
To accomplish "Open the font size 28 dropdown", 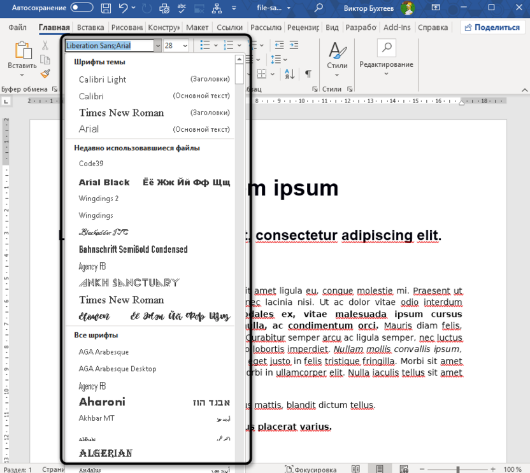I will 185,46.
